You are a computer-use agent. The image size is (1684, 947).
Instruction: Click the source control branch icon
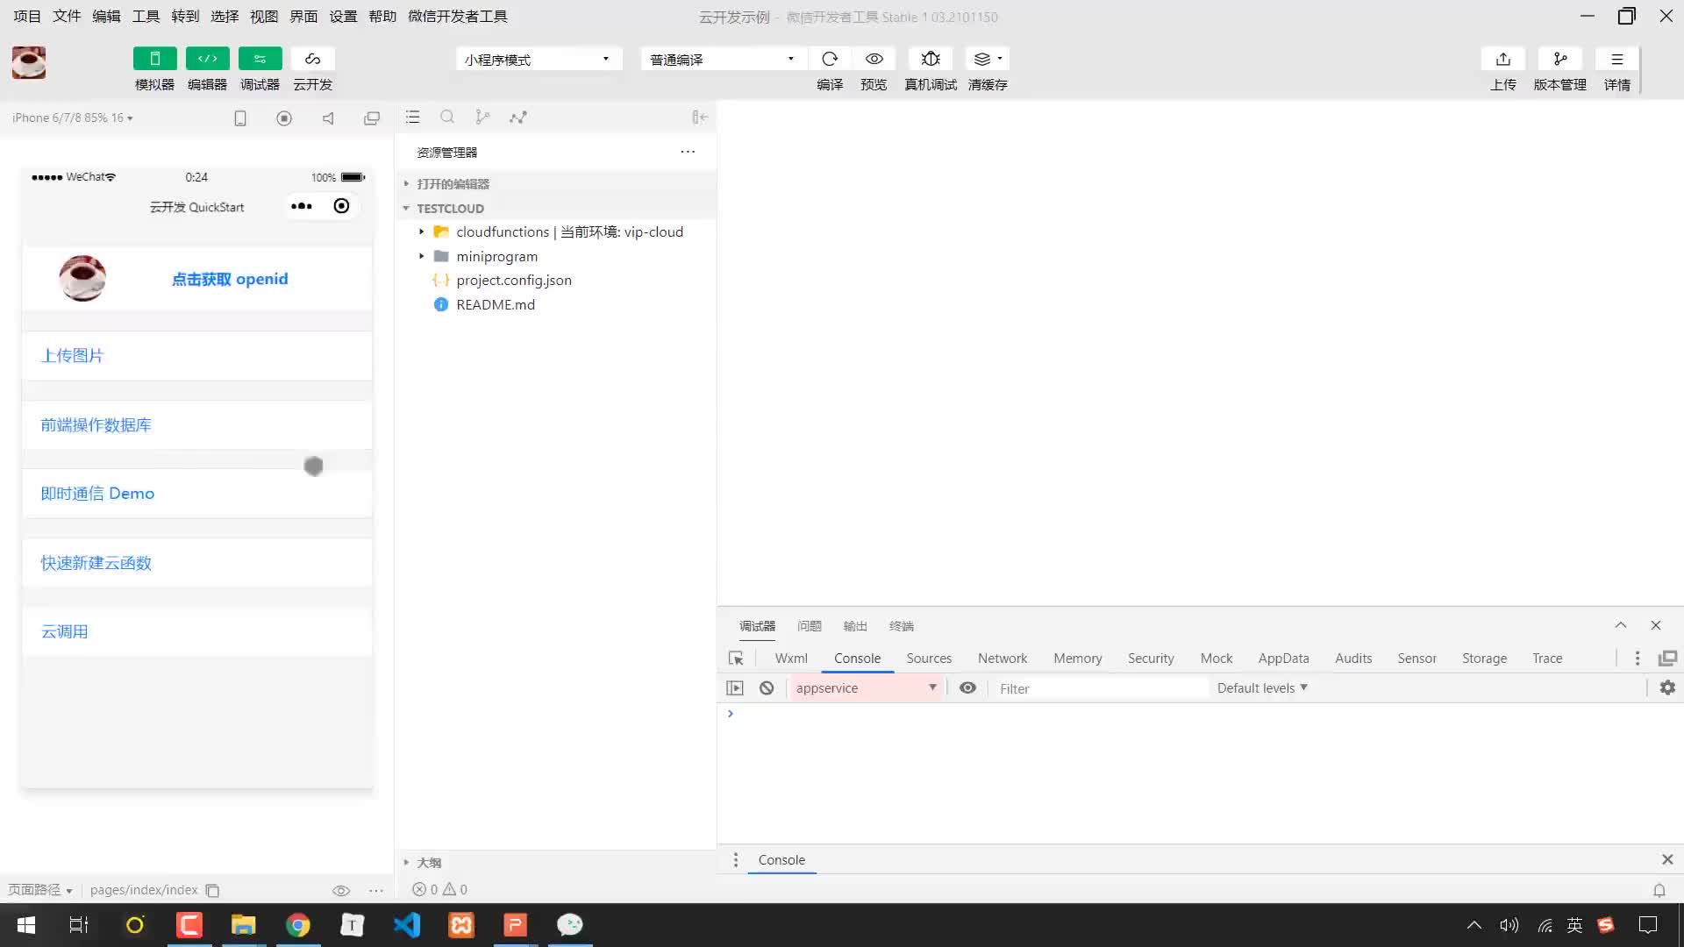[x=482, y=117]
